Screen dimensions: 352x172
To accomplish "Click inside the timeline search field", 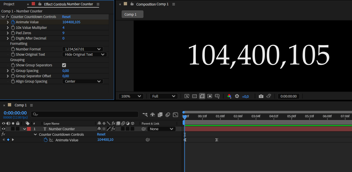I will point(84,114).
